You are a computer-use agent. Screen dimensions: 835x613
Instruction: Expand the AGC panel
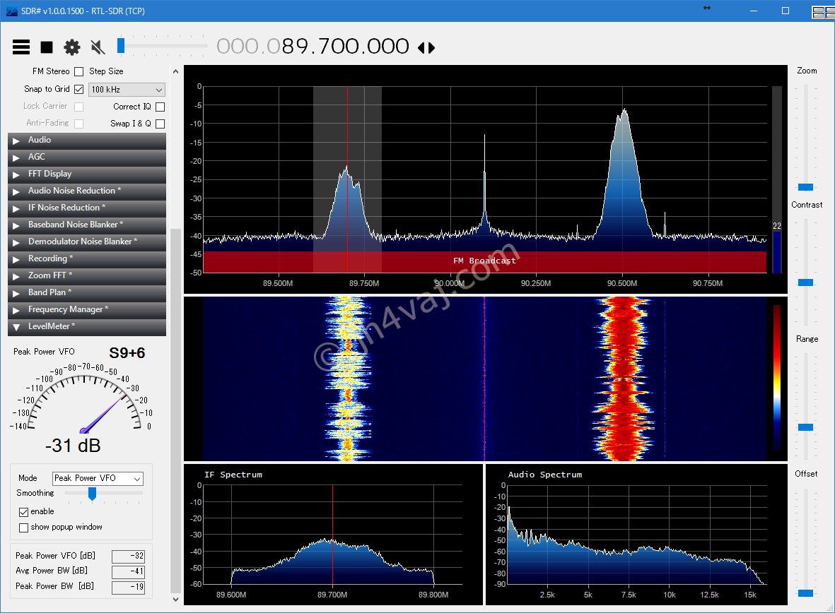tap(87, 157)
